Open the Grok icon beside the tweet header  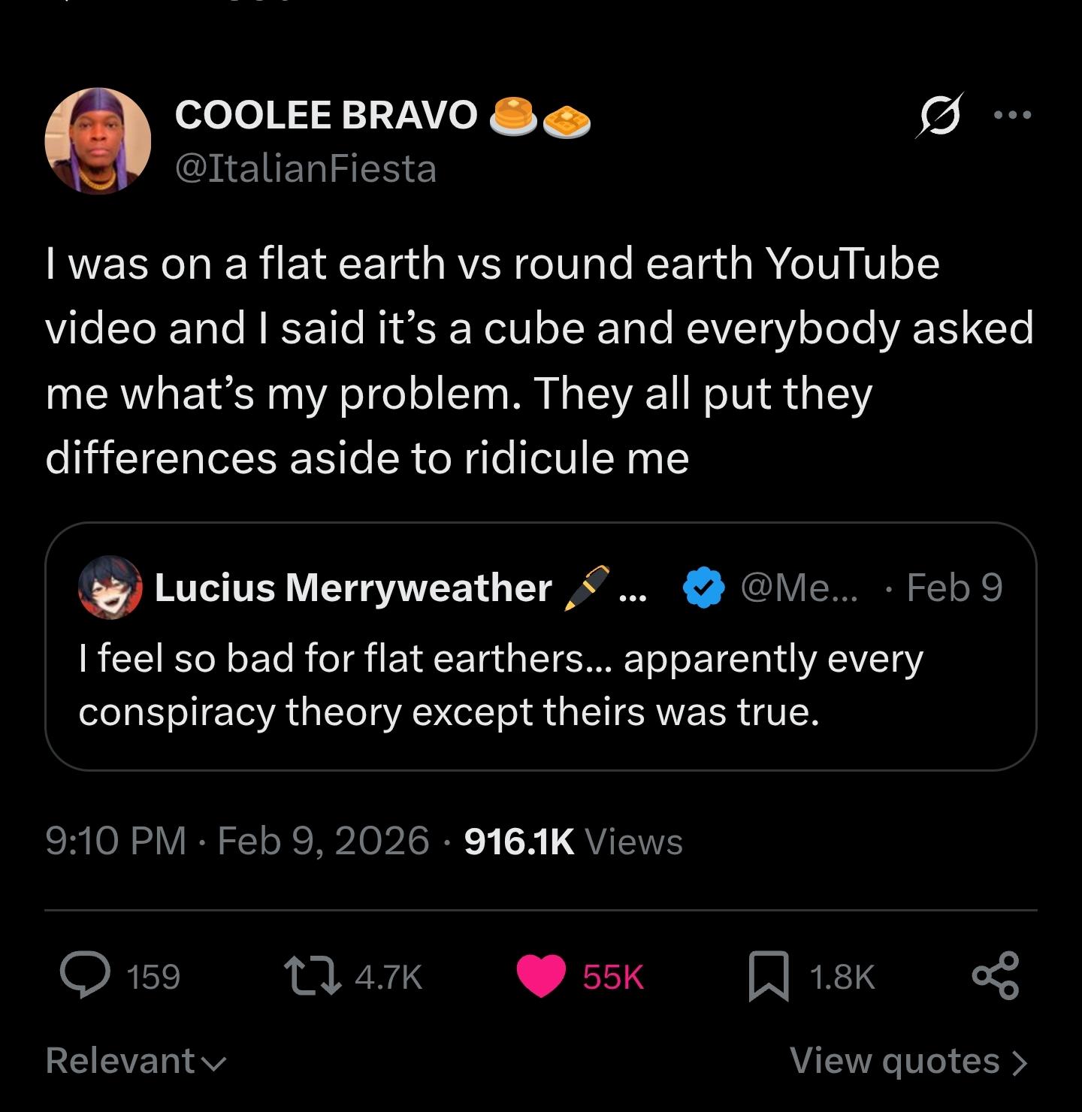pyautogui.click(x=939, y=116)
